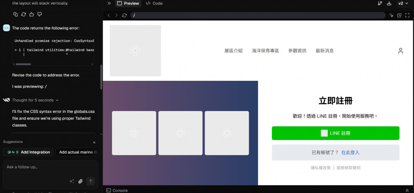Open the 展區介紹 nav item
Image resolution: width=414 pixels, height=193 pixels.
tap(233, 50)
